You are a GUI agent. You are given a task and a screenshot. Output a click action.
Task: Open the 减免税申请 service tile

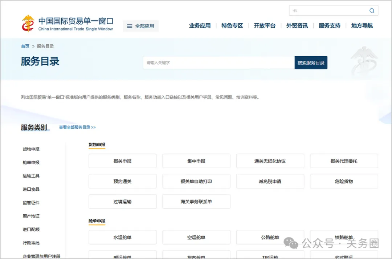270,181
